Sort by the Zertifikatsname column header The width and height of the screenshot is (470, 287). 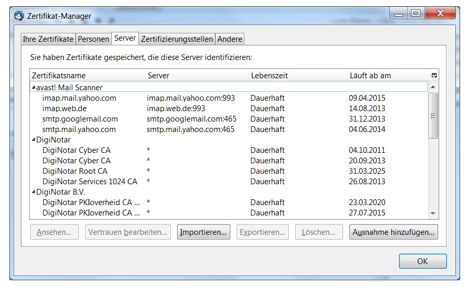87,76
